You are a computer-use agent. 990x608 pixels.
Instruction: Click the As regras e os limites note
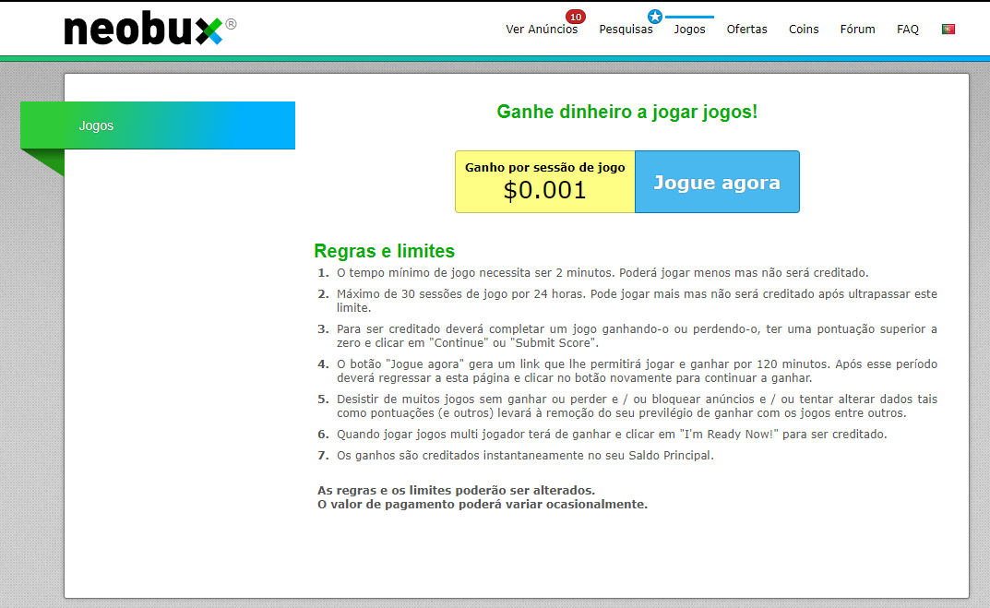(456, 491)
